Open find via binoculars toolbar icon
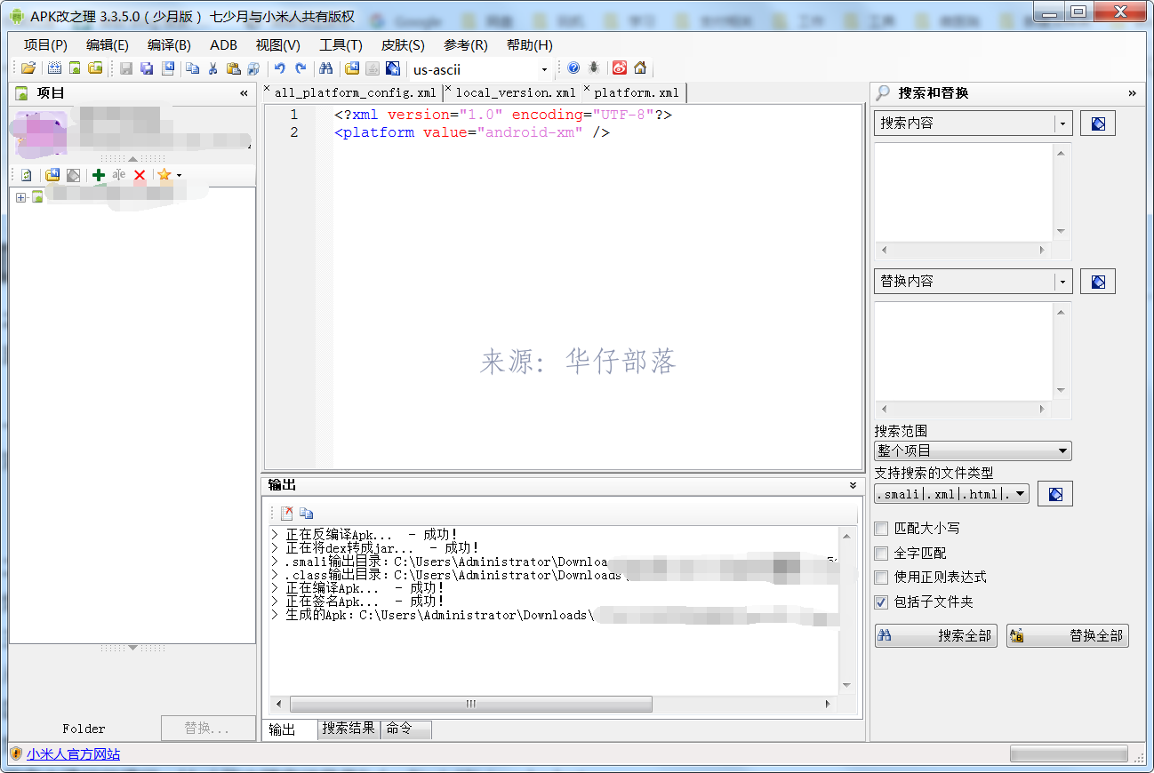This screenshot has height=773, width=1154. pos(325,68)
